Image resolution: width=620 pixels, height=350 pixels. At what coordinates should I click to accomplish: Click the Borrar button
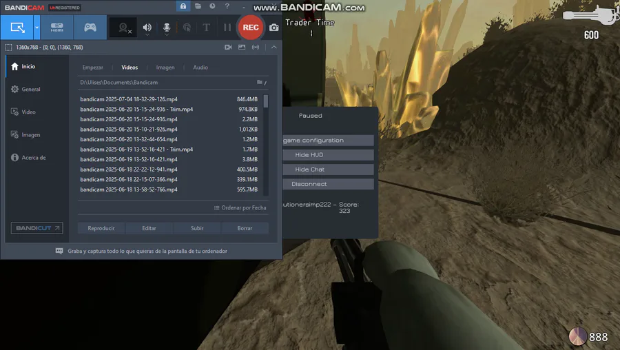(245, 228)
